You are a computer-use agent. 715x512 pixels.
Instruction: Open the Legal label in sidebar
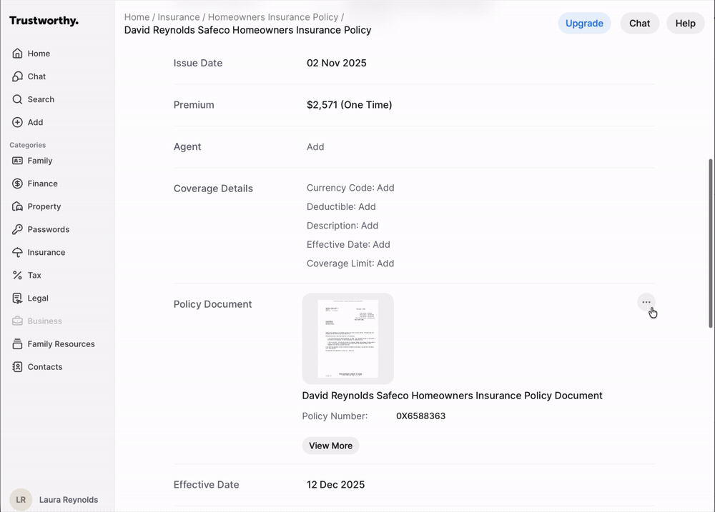coord(38,298)
